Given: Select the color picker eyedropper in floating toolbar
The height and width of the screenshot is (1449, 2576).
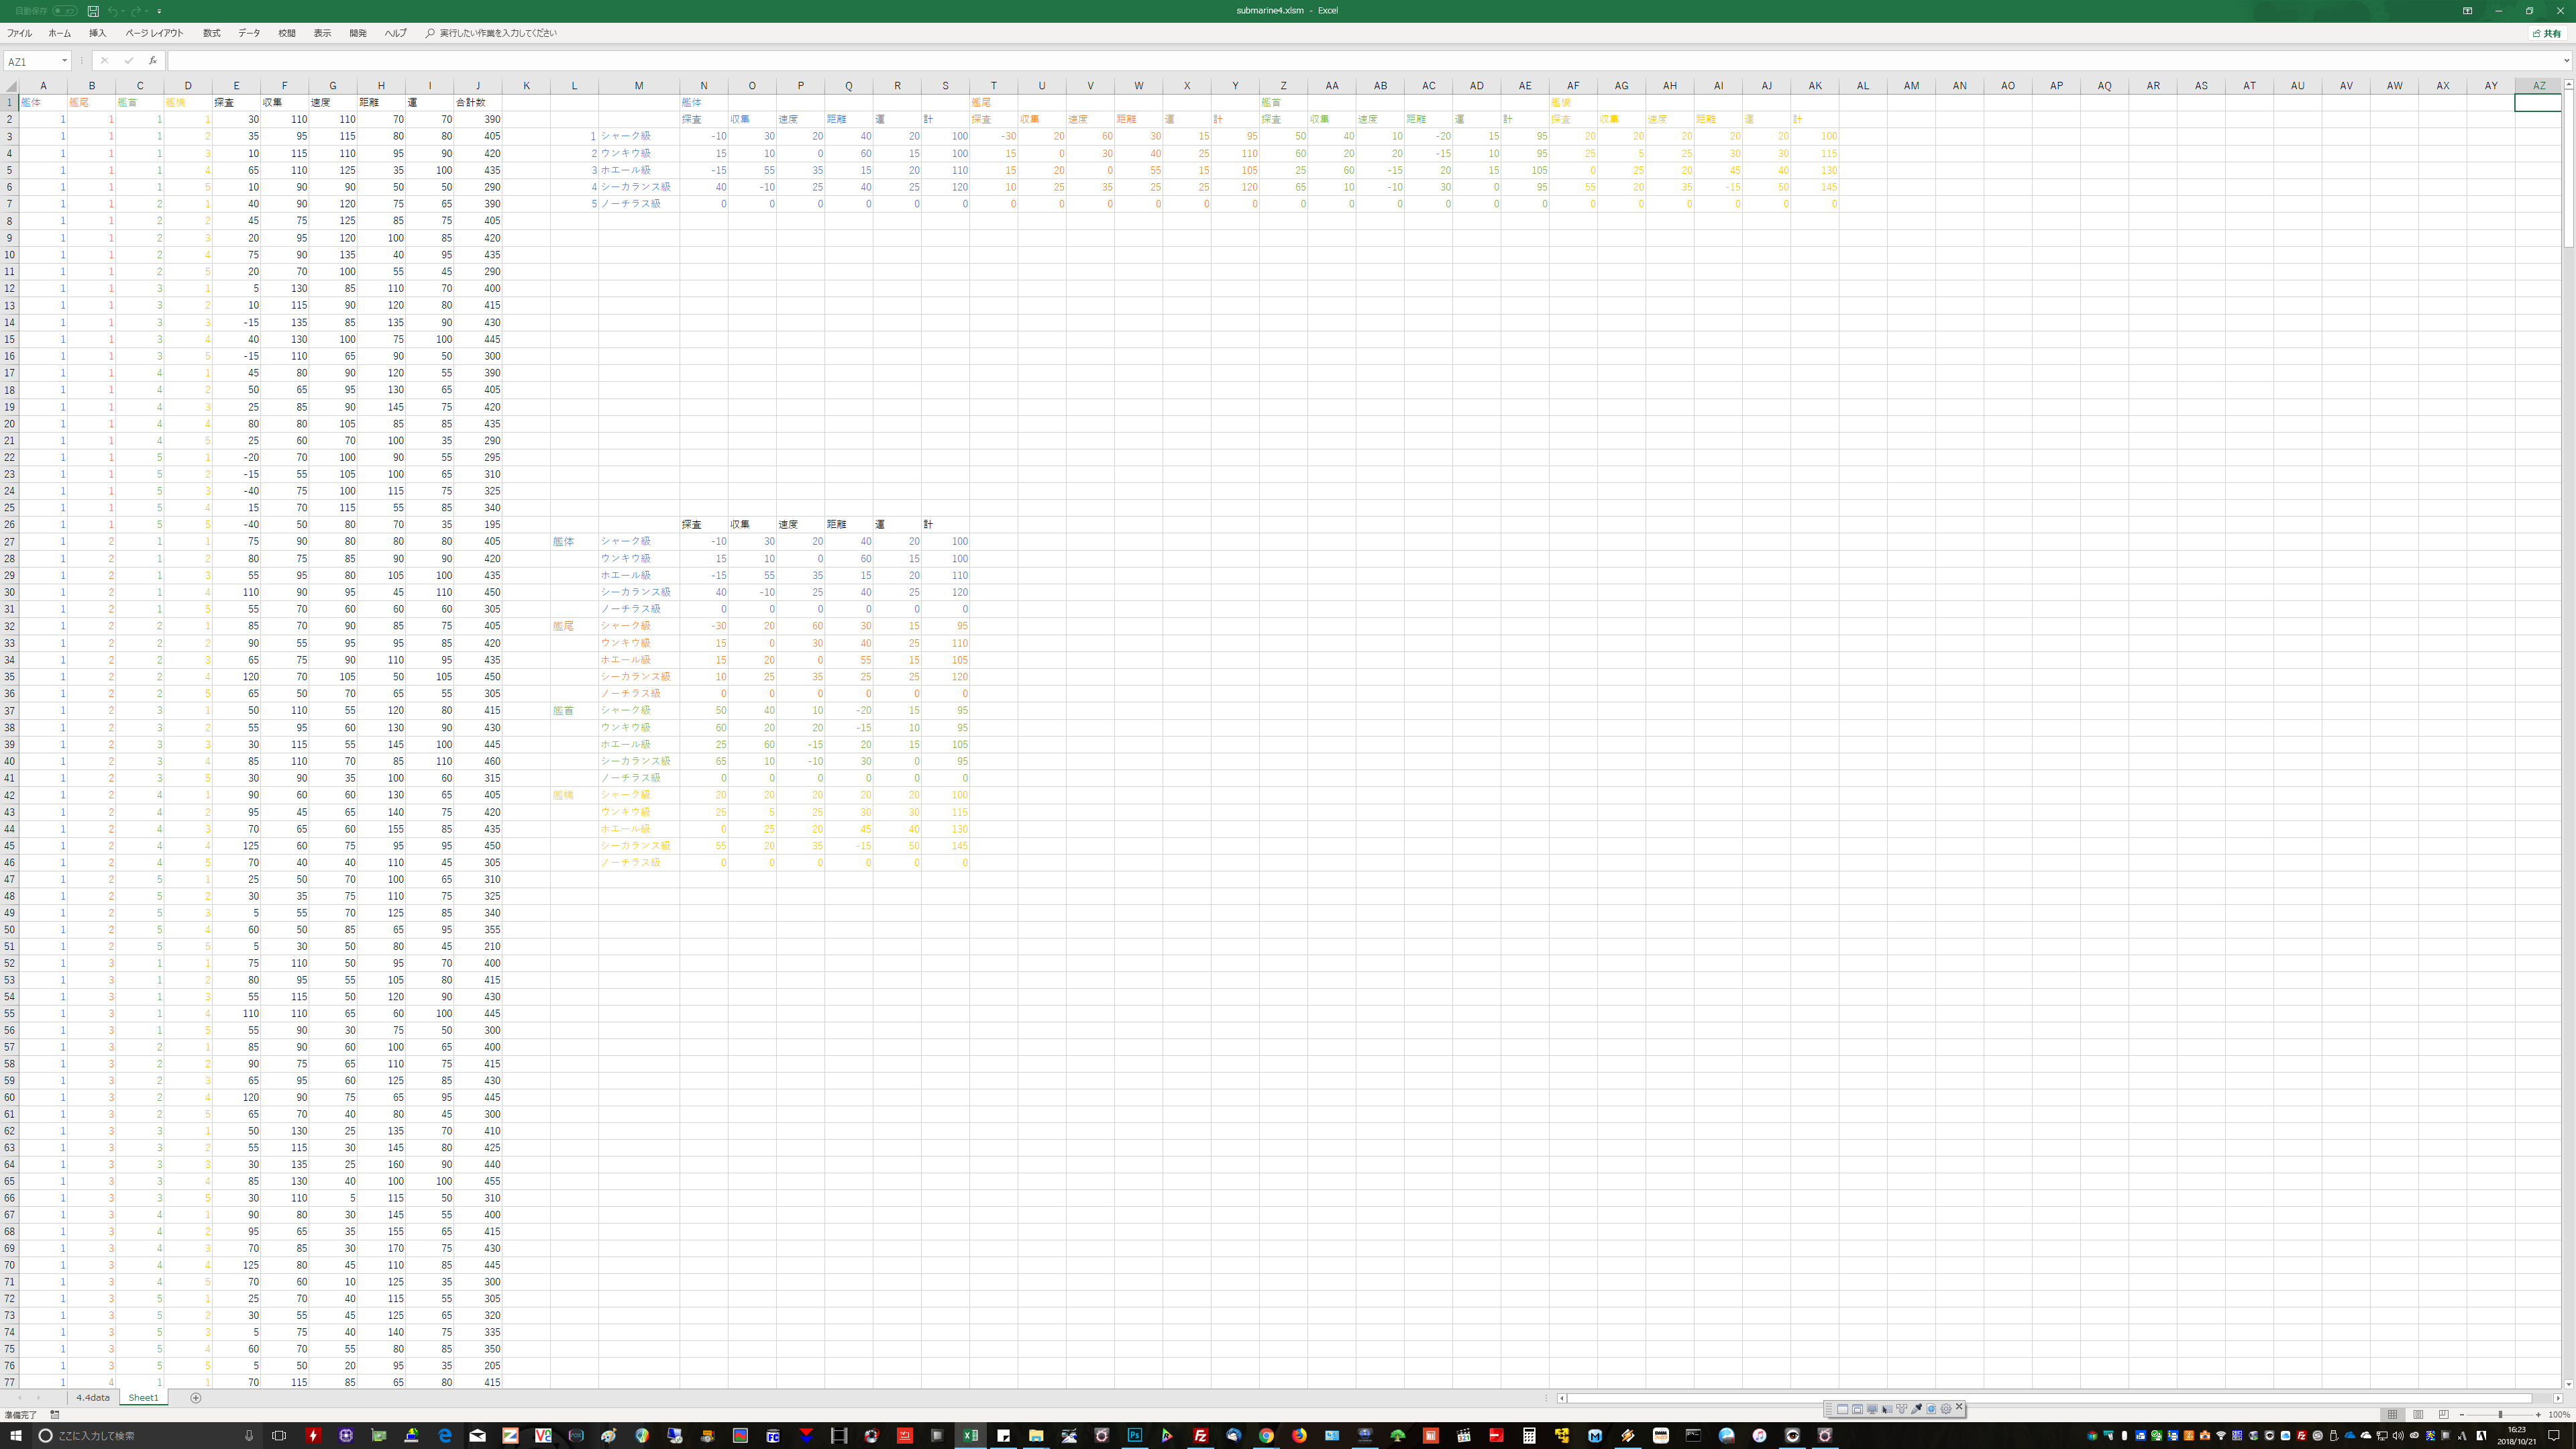Looking at the screenshot, I should point(1916,1408).
